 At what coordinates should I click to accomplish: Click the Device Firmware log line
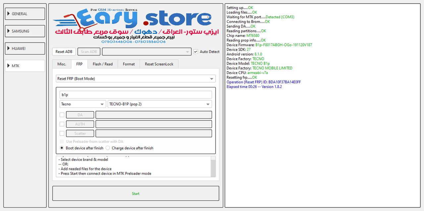click(x=269, y=45)
